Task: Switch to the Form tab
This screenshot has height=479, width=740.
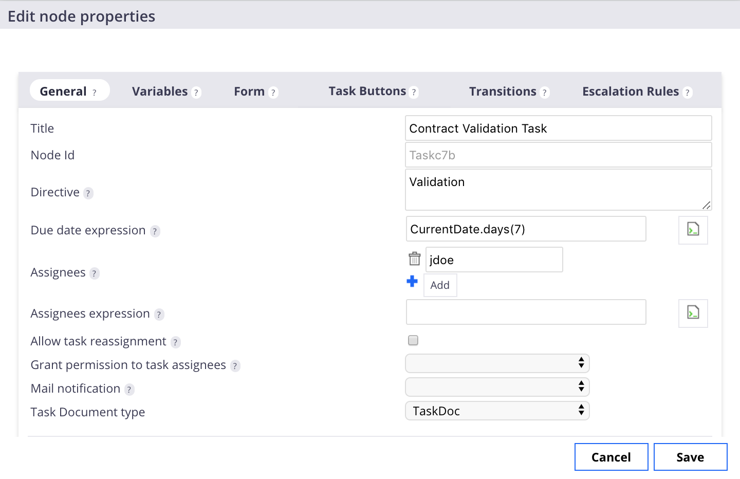Action: tap(249, 91)
